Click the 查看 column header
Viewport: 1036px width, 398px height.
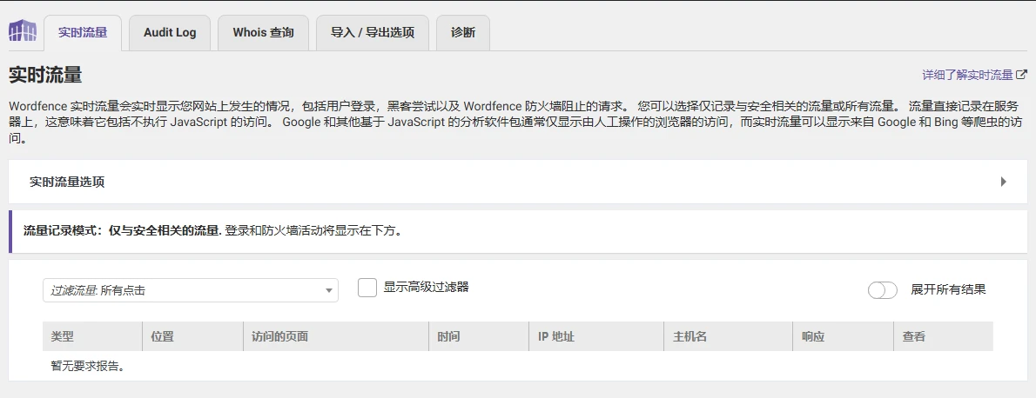pos(944,336)
